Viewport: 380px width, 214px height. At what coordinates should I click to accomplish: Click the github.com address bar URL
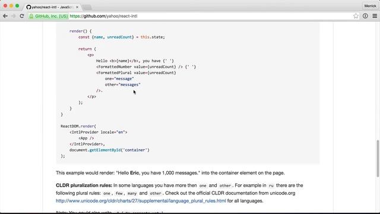pos(103,16)
